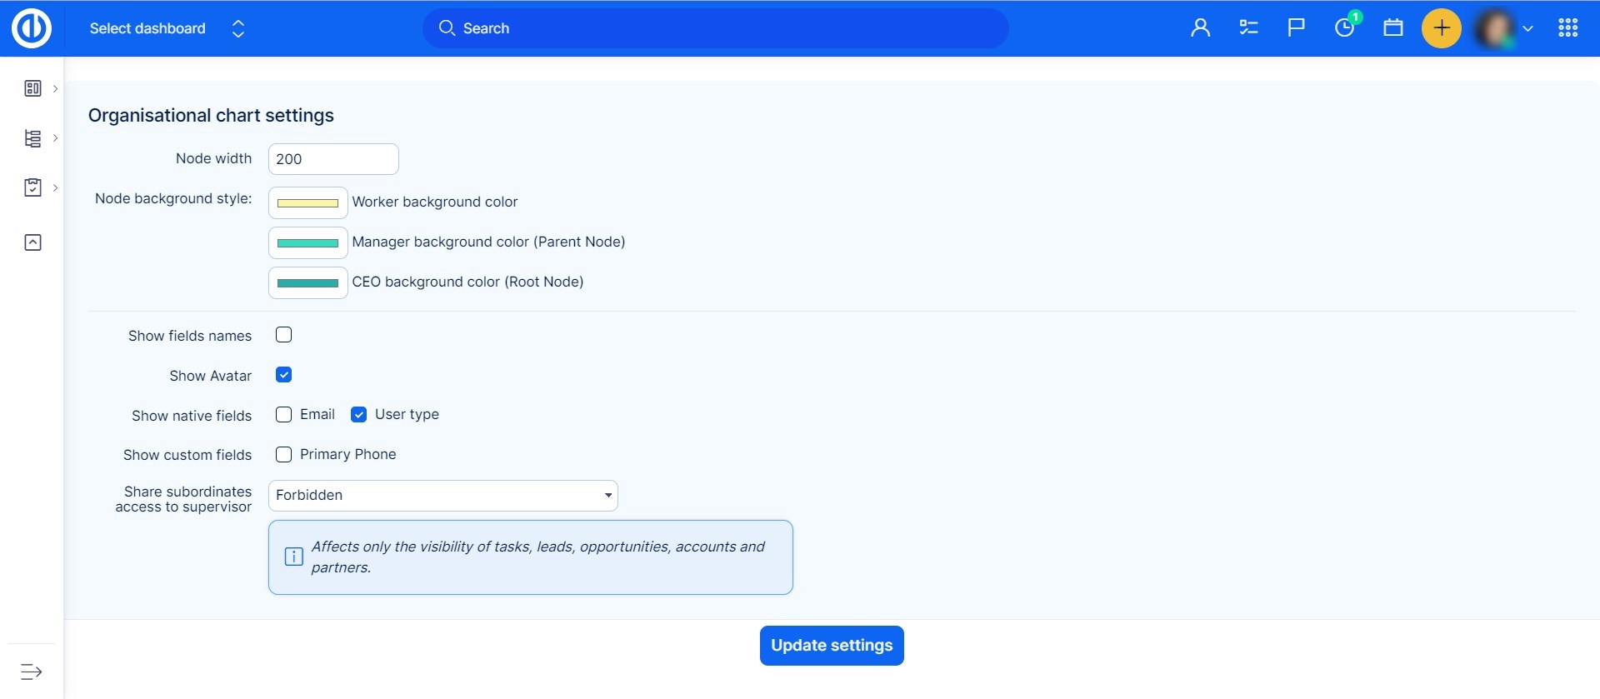Open the nine-dot apps grid menu
1600x699 pixels.
point(1567,28)
